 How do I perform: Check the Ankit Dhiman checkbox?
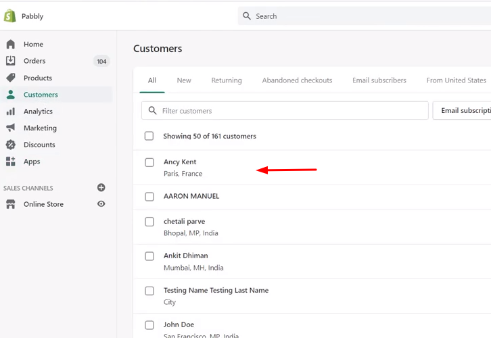point(149,256)
